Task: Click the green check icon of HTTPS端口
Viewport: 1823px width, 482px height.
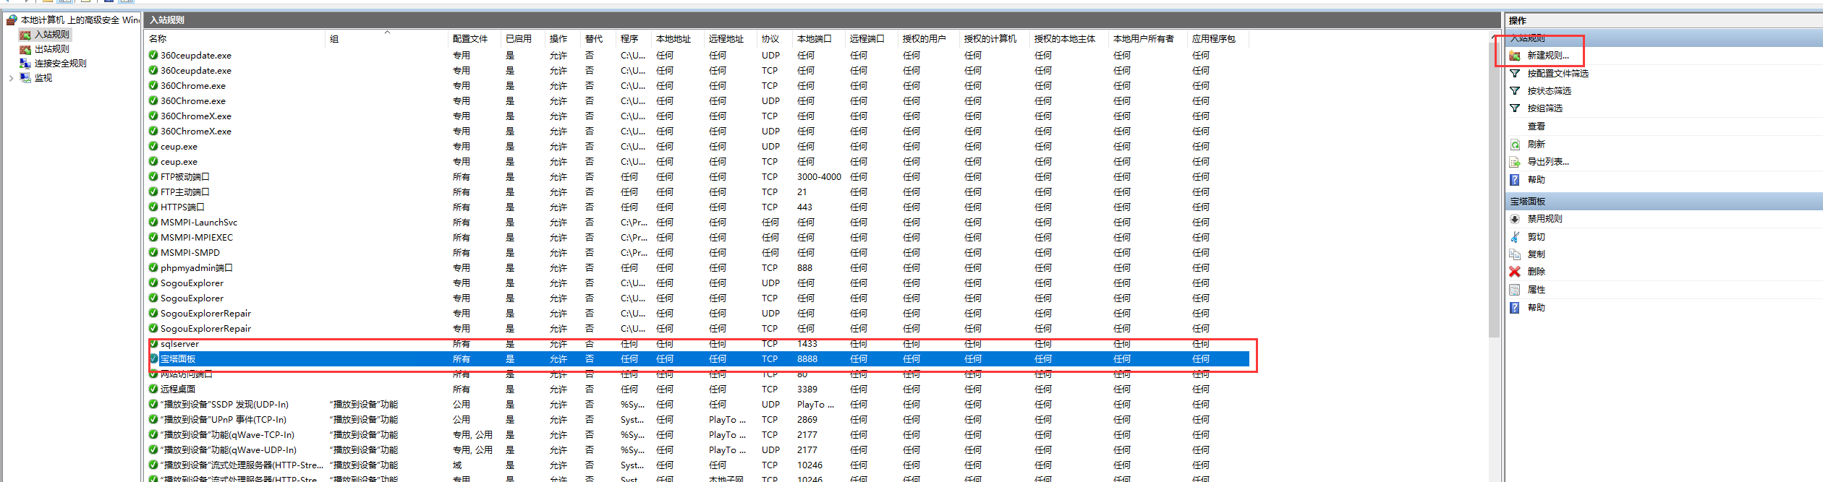Action: pos(153,207)
